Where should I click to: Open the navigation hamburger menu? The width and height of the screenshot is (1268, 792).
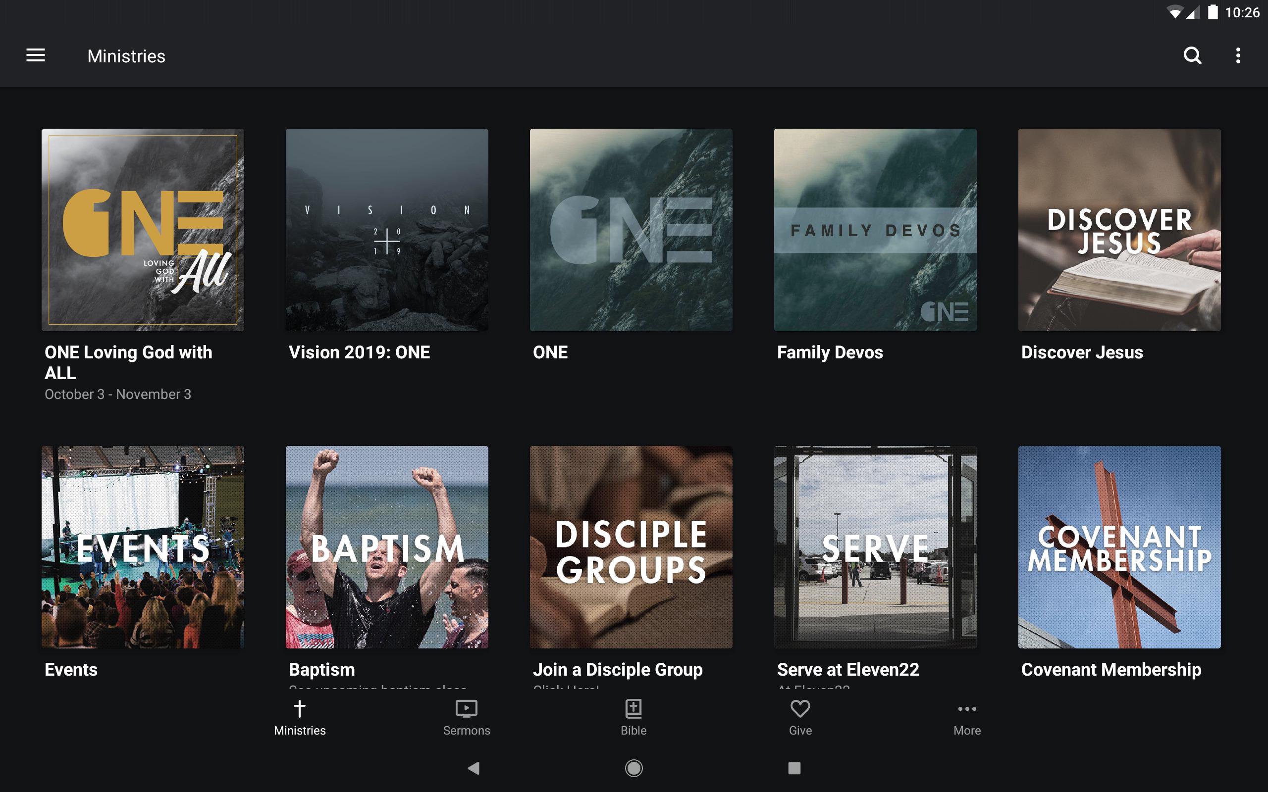(x=35, y=55)
